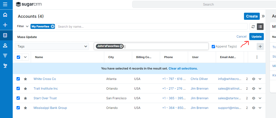Expand the Filter dropdown

point(23,26)
